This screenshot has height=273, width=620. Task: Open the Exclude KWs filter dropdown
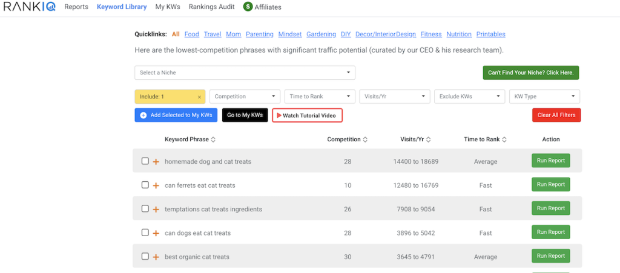[x=470, y=97]
